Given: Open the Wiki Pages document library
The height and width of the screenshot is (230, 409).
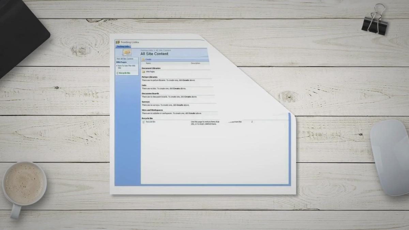Looking at the screenshot, I should click(150, 72).
